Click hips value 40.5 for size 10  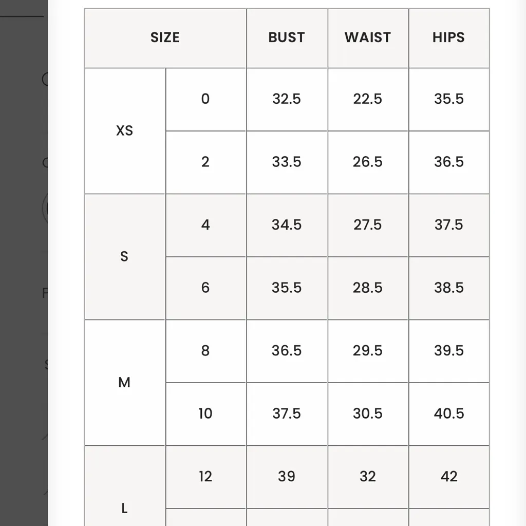448,414
